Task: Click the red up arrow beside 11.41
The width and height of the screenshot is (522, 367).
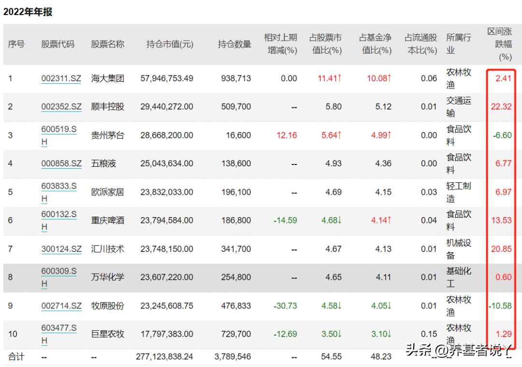Action: tap(339, 78)
